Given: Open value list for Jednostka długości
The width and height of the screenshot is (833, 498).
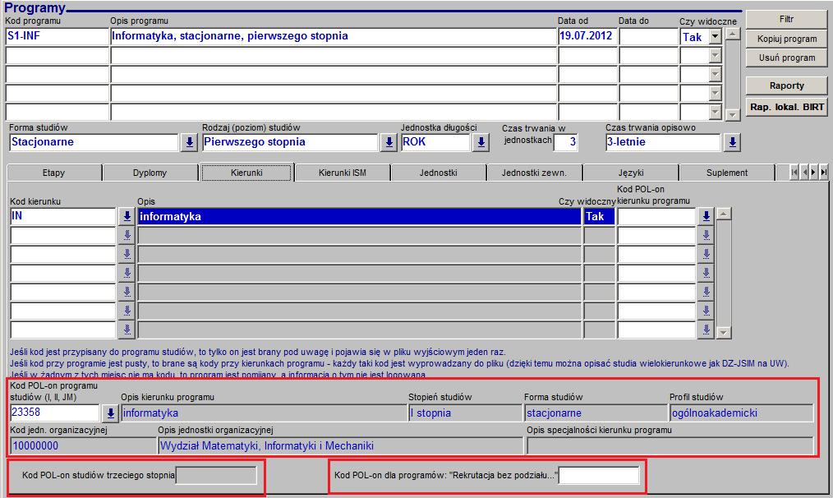Looking at the screenshot, I should 481,142.
